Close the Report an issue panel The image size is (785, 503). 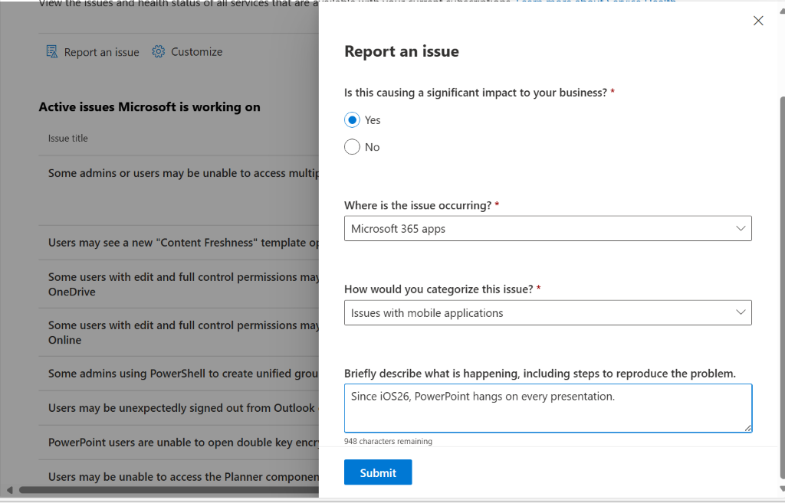pos(758,21)
